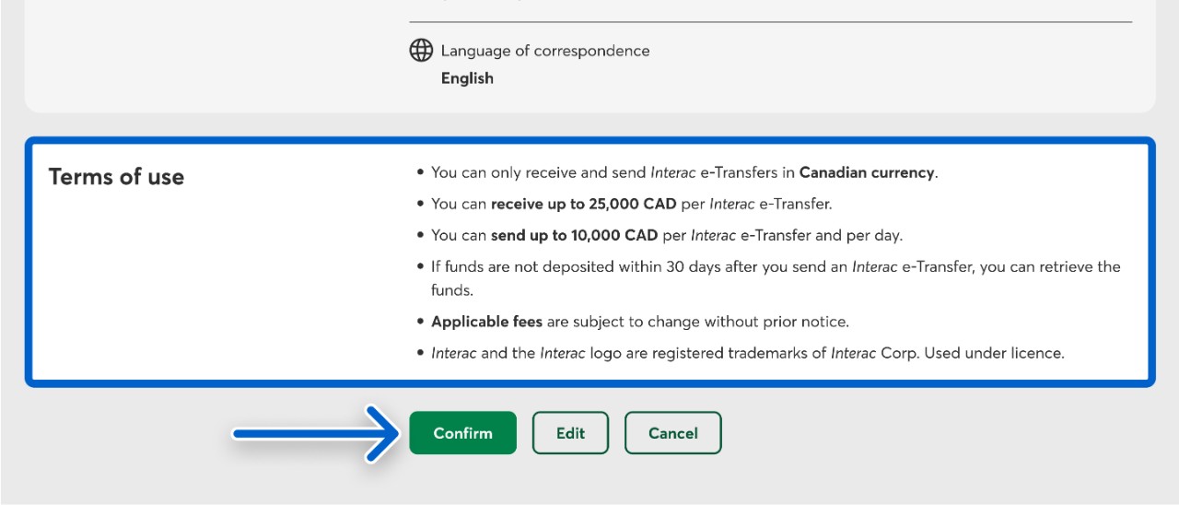Click the bold Canadian currency text
Viewport: 1179px width, 505px height.
click(x=867, y=172)
